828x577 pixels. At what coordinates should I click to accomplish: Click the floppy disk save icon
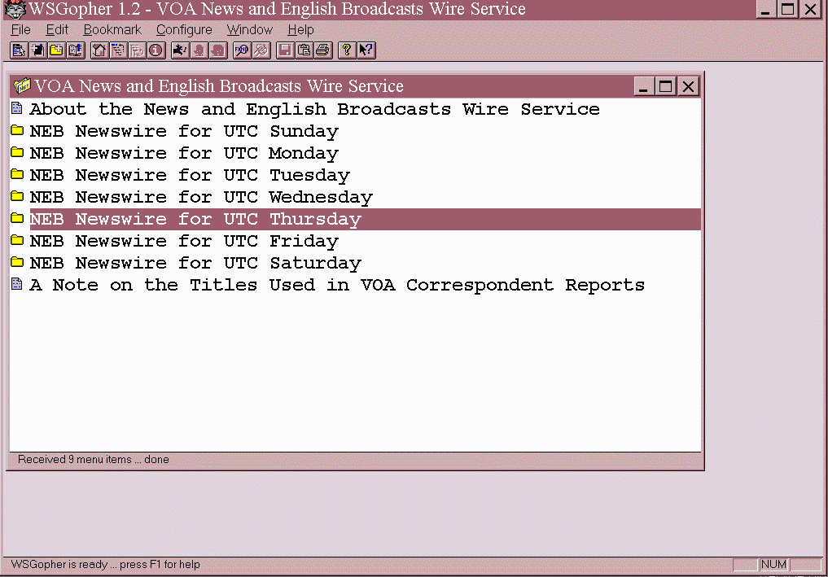coord(285,50)
